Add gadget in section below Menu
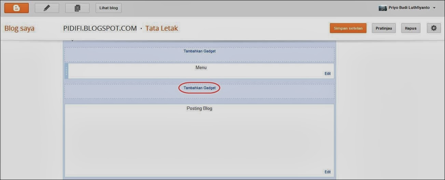 pyautogui.click(x=199, y=88)
